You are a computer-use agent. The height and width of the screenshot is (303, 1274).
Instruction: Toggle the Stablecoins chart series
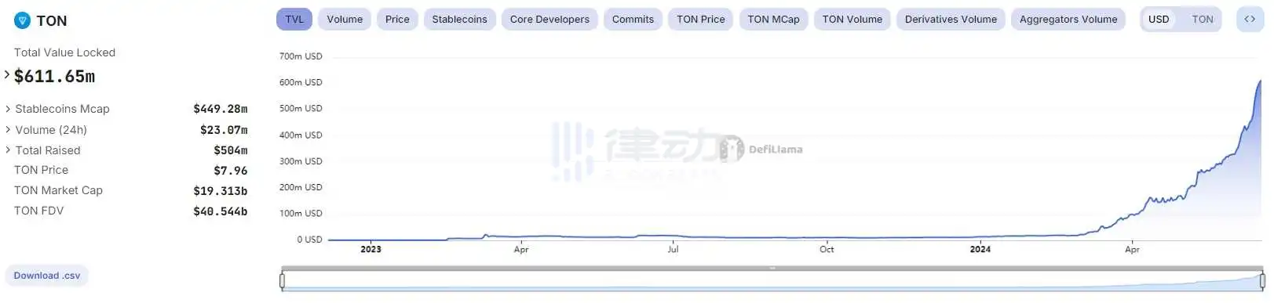459,19
